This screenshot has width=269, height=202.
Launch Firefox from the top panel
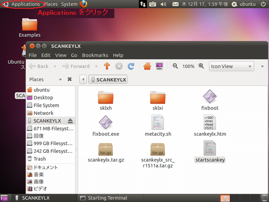pos(83,4)
